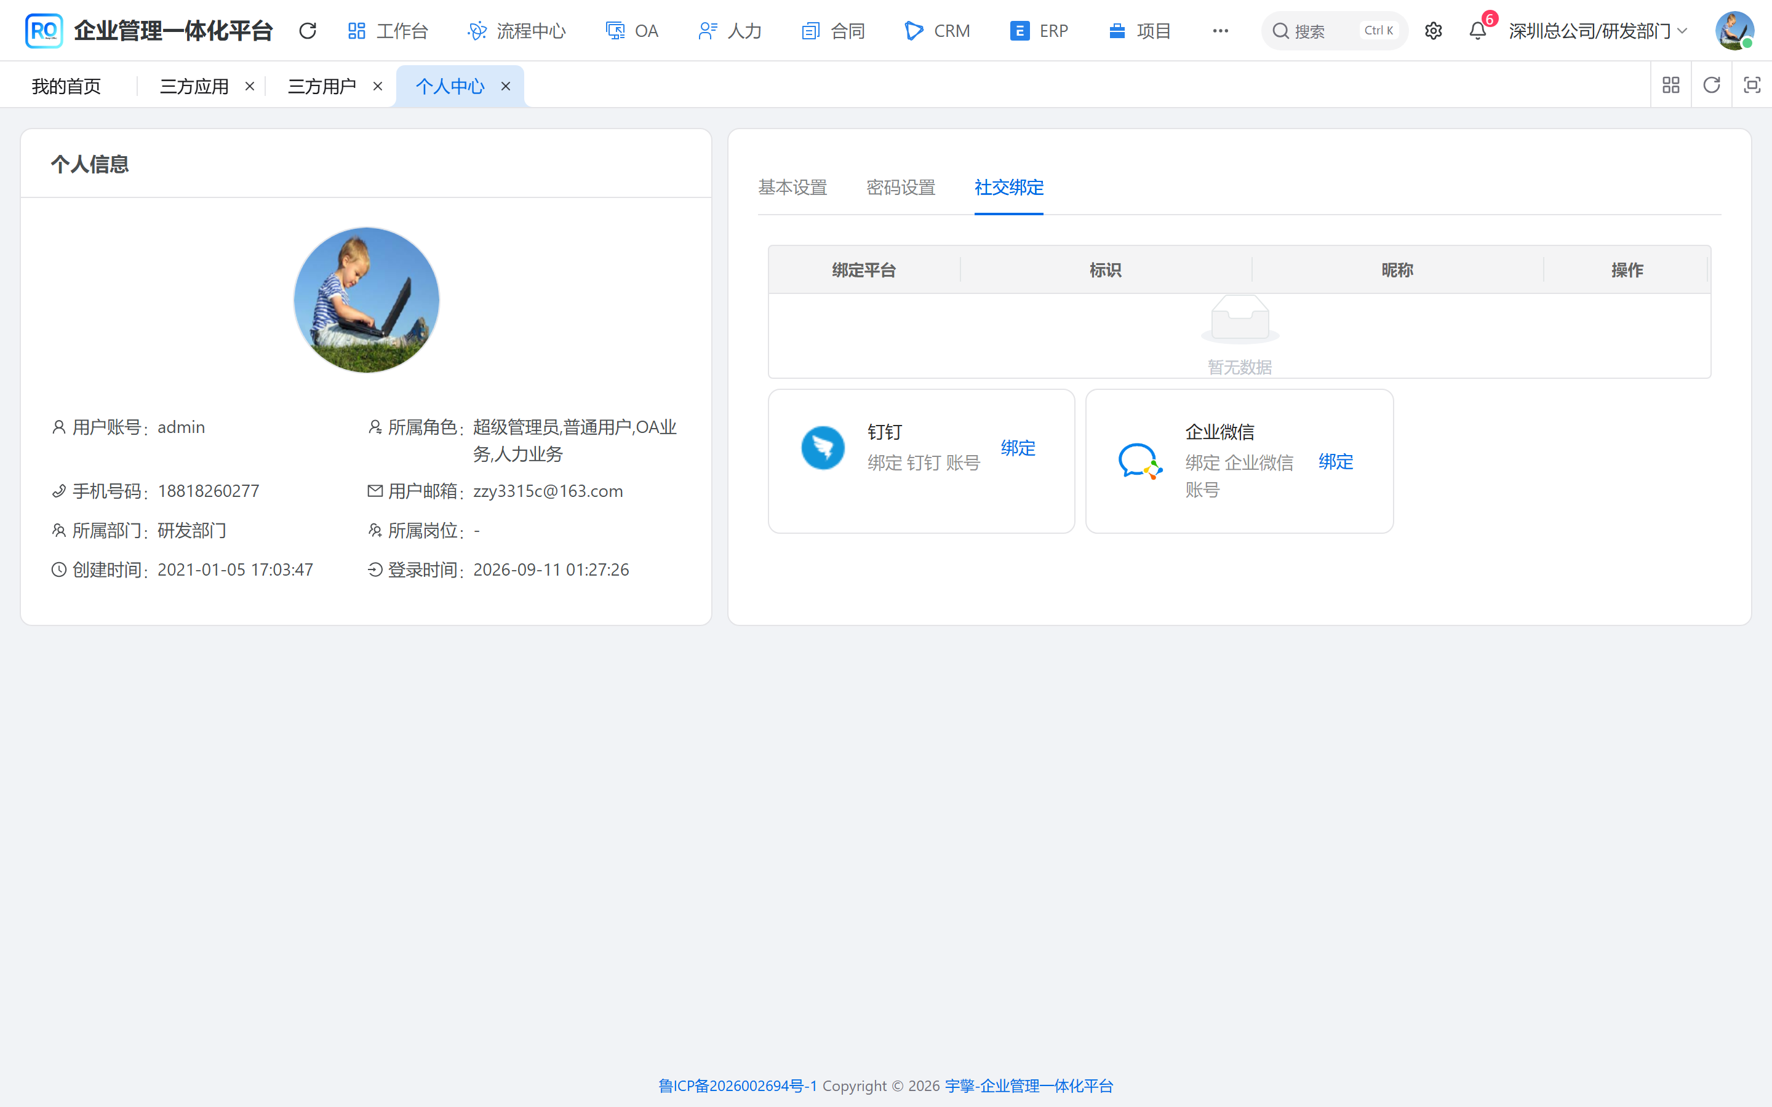Open the 项目 menu
This screenshot has height=1107, width=1772.
(x=1139, y=31)
